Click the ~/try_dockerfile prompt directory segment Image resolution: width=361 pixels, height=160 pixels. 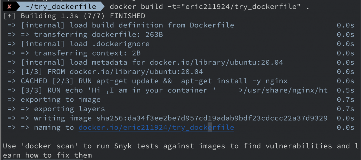click(61, 6)
